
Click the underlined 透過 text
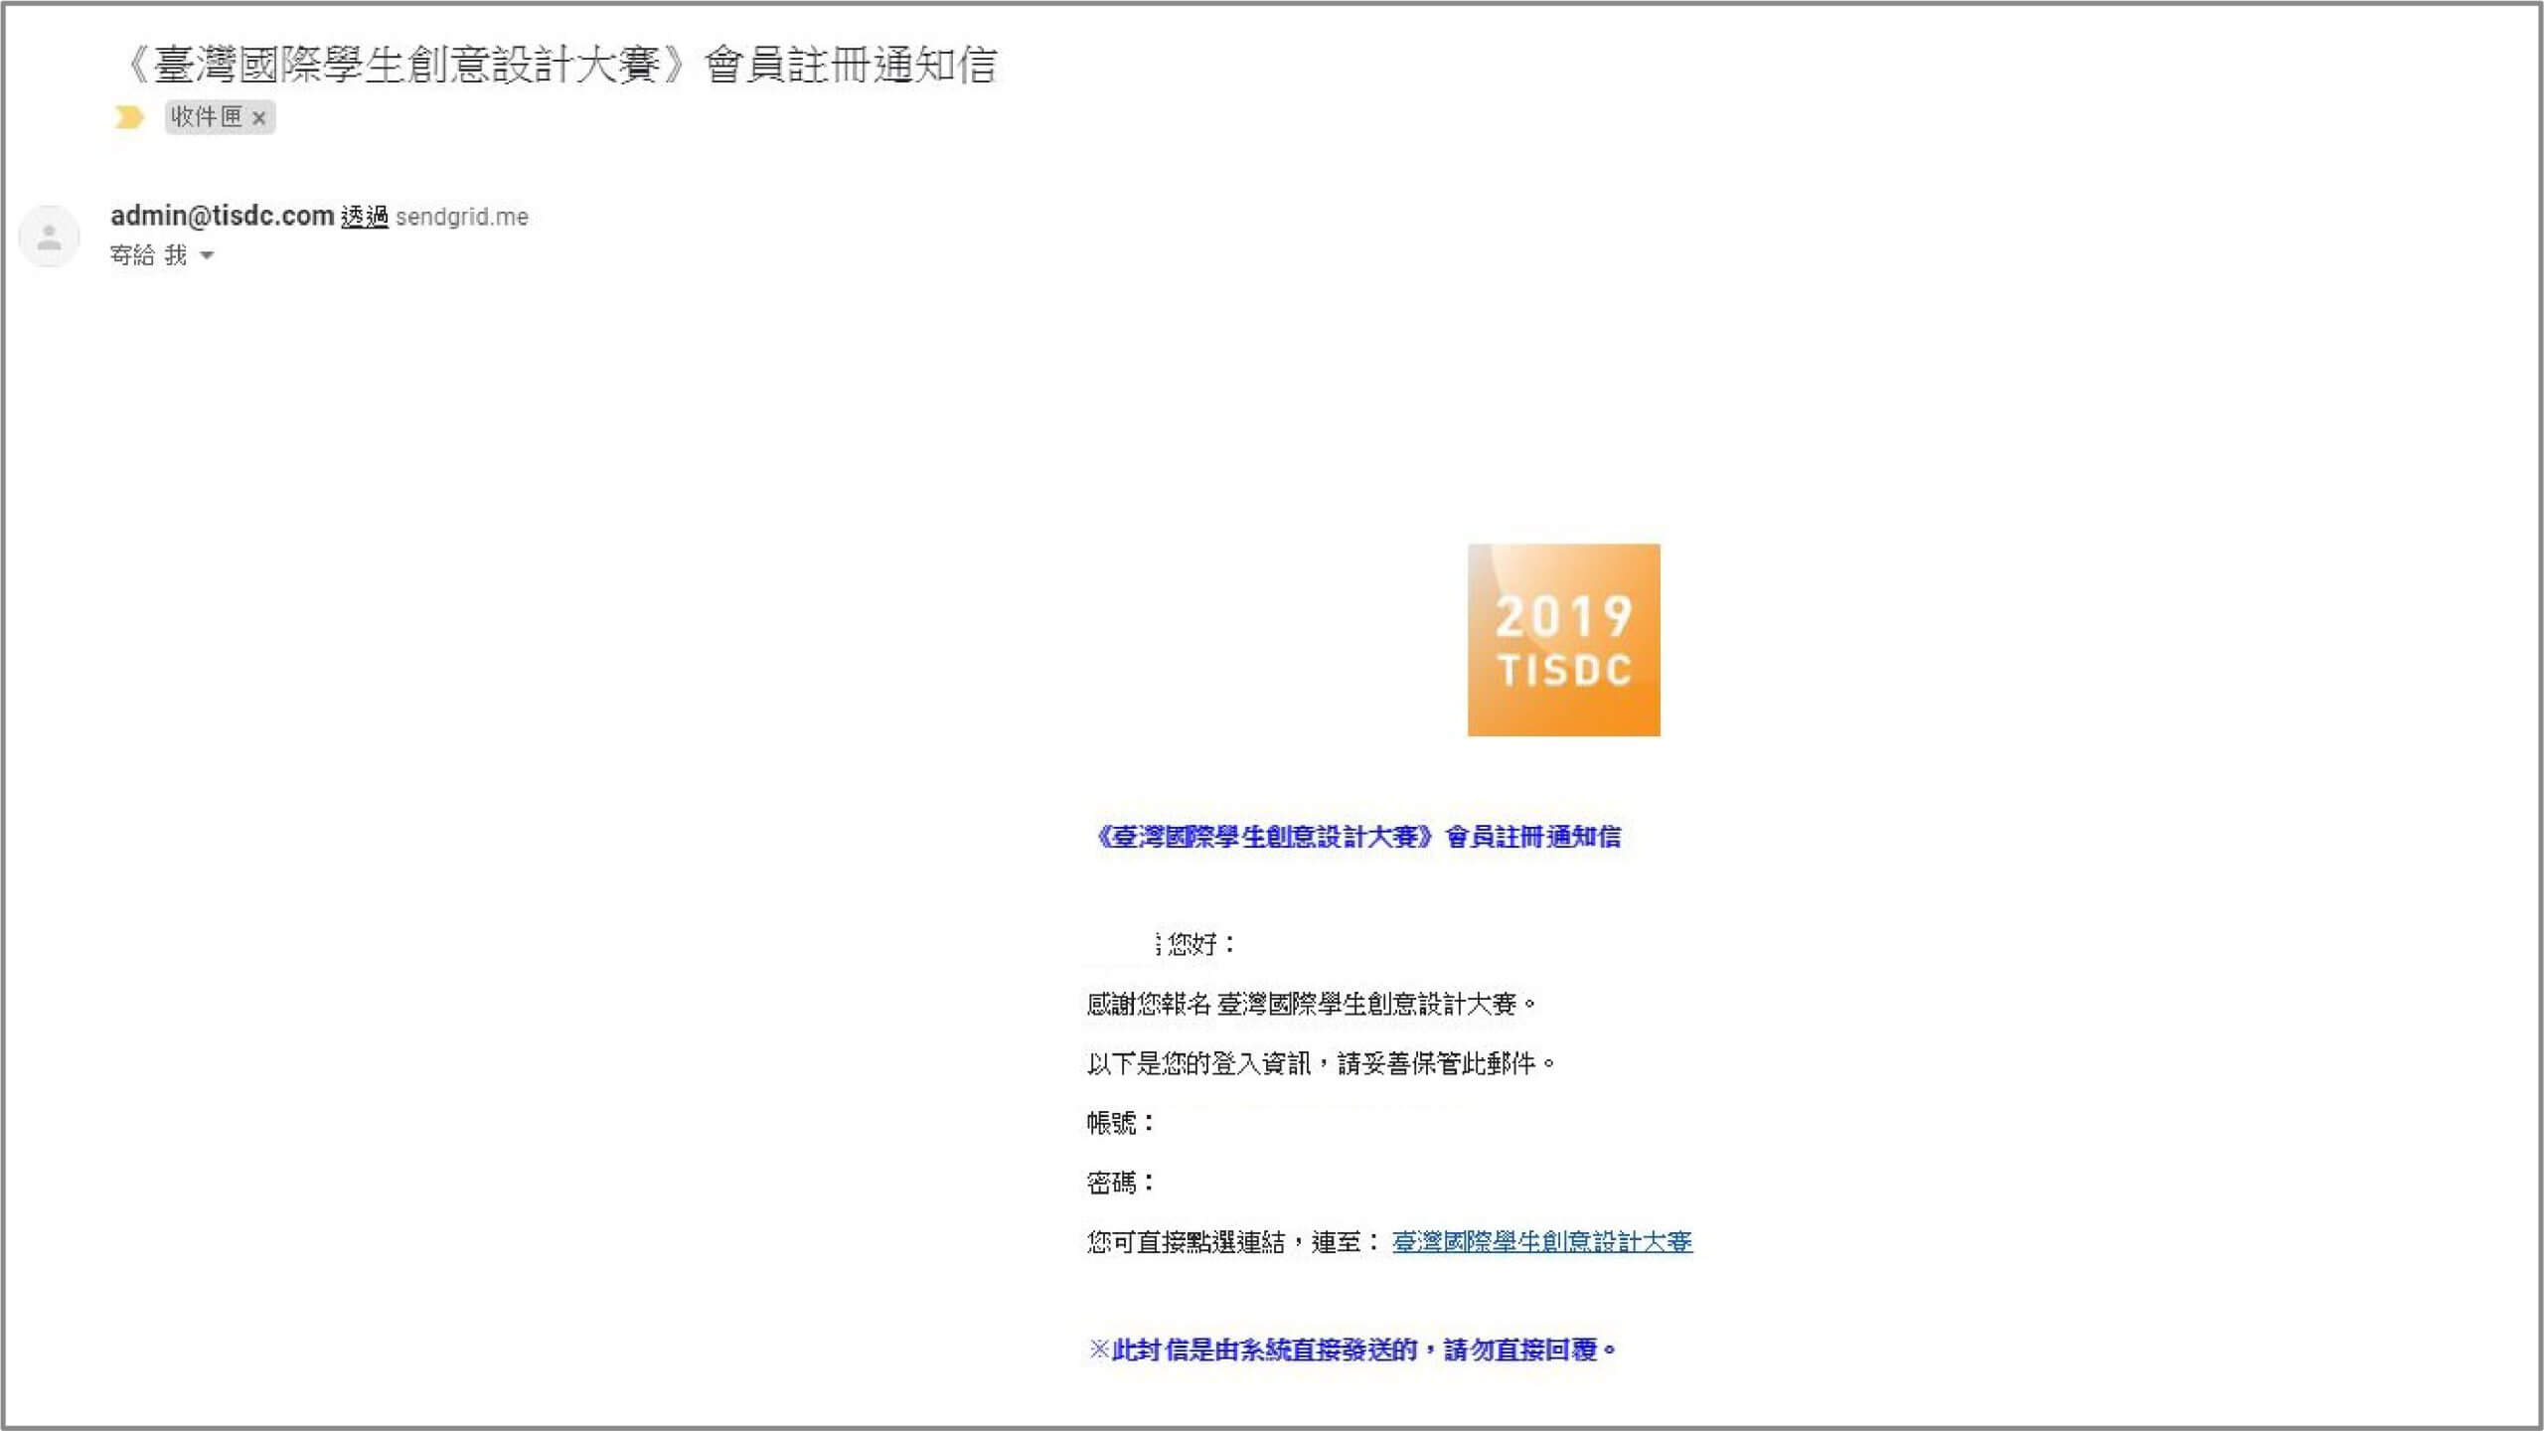tap(366, 217)
